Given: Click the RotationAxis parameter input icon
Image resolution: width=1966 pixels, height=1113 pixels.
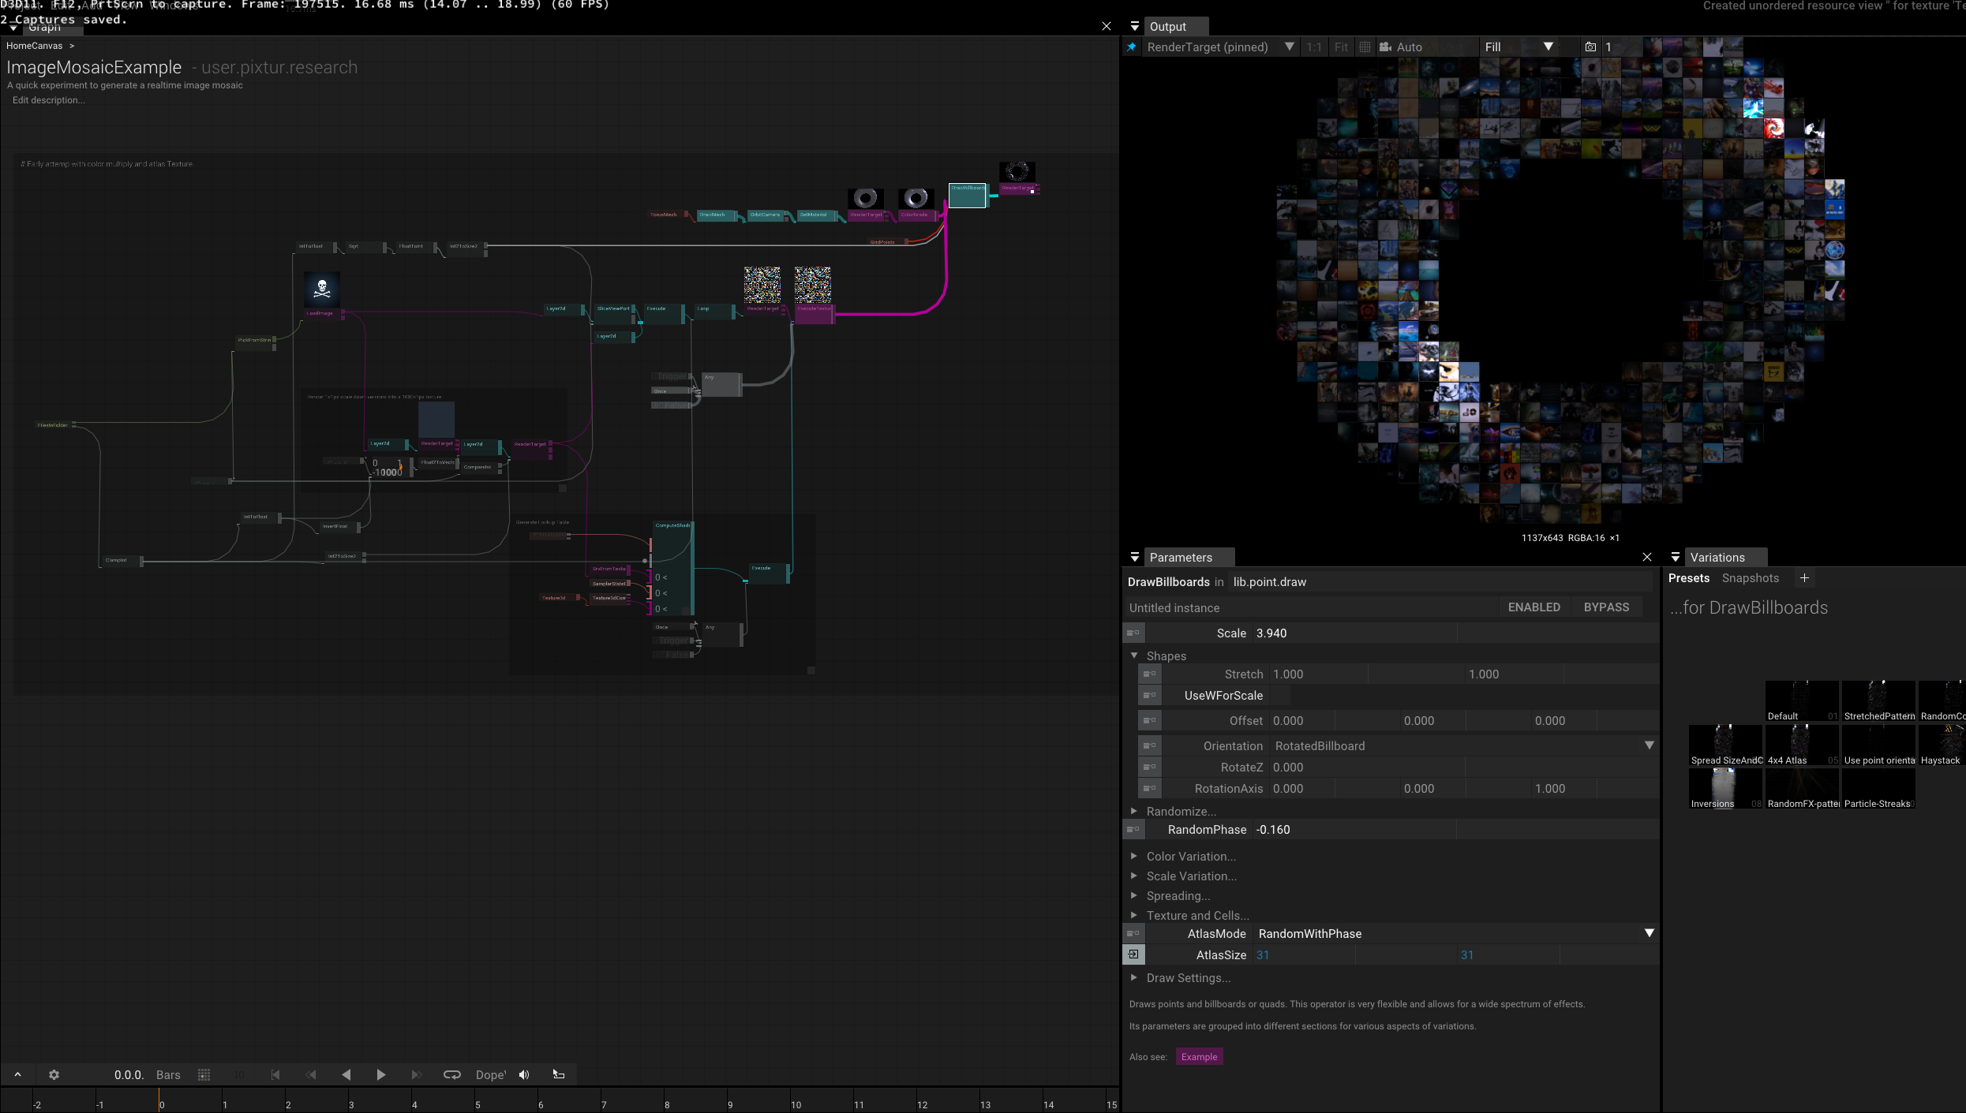Looking at the screenshot, I should tap(1150, 789).
